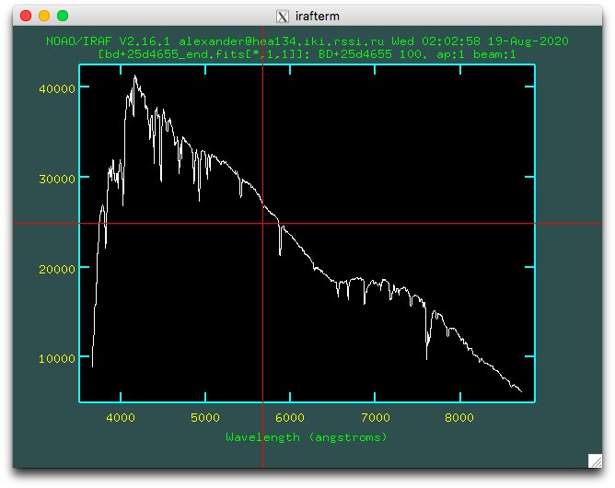This screenshot has width=615, height=488.
Task: Click the spectrum peak near 4200 angstroms
Action: pyautogui.click(x=135, y=76)
